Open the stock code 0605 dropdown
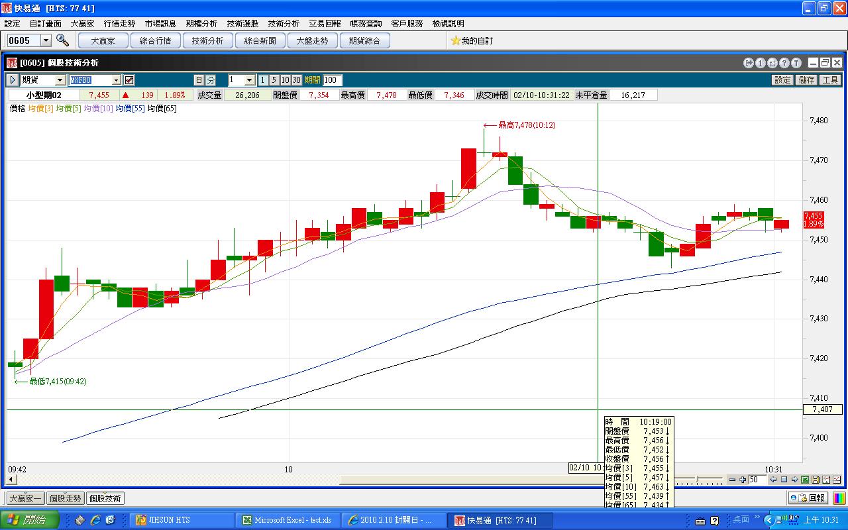848x530 pixels. pos(46,40)
